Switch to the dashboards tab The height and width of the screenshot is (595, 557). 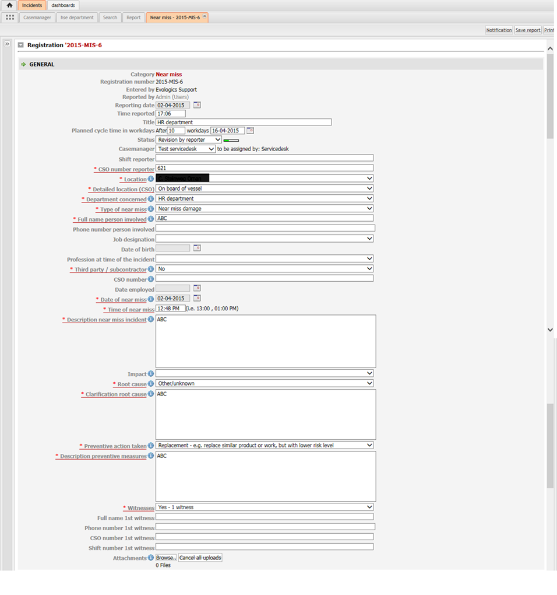coord(63,5)
